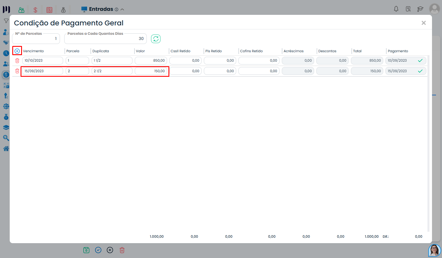Click the Valor field showing 850,00

click(151, 61)
